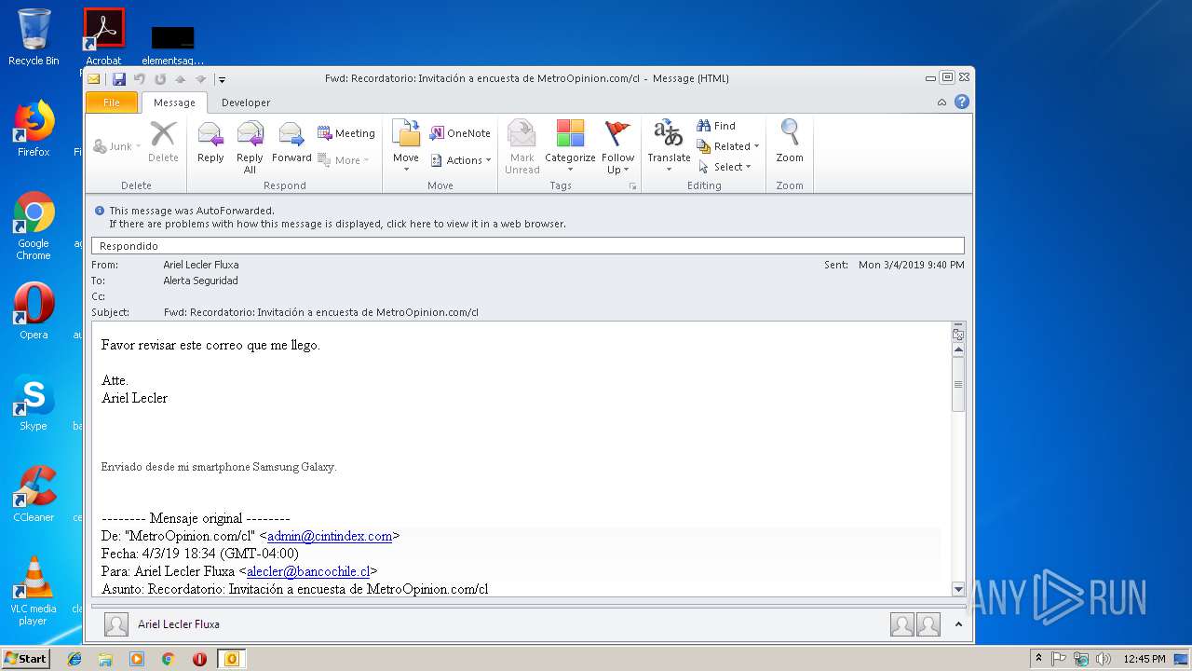Click the sender name Ariel Lecler Fluxa in From field
Image resolution: width=1192 pixels, height=671 pixels.
pos(201,265)
